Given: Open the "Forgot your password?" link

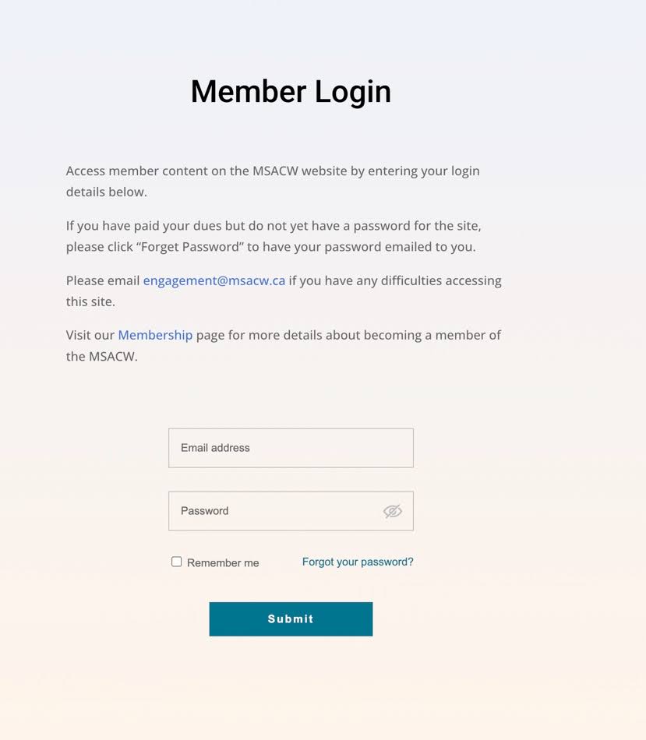Looking at the screenshot, I should coord(358,562).
